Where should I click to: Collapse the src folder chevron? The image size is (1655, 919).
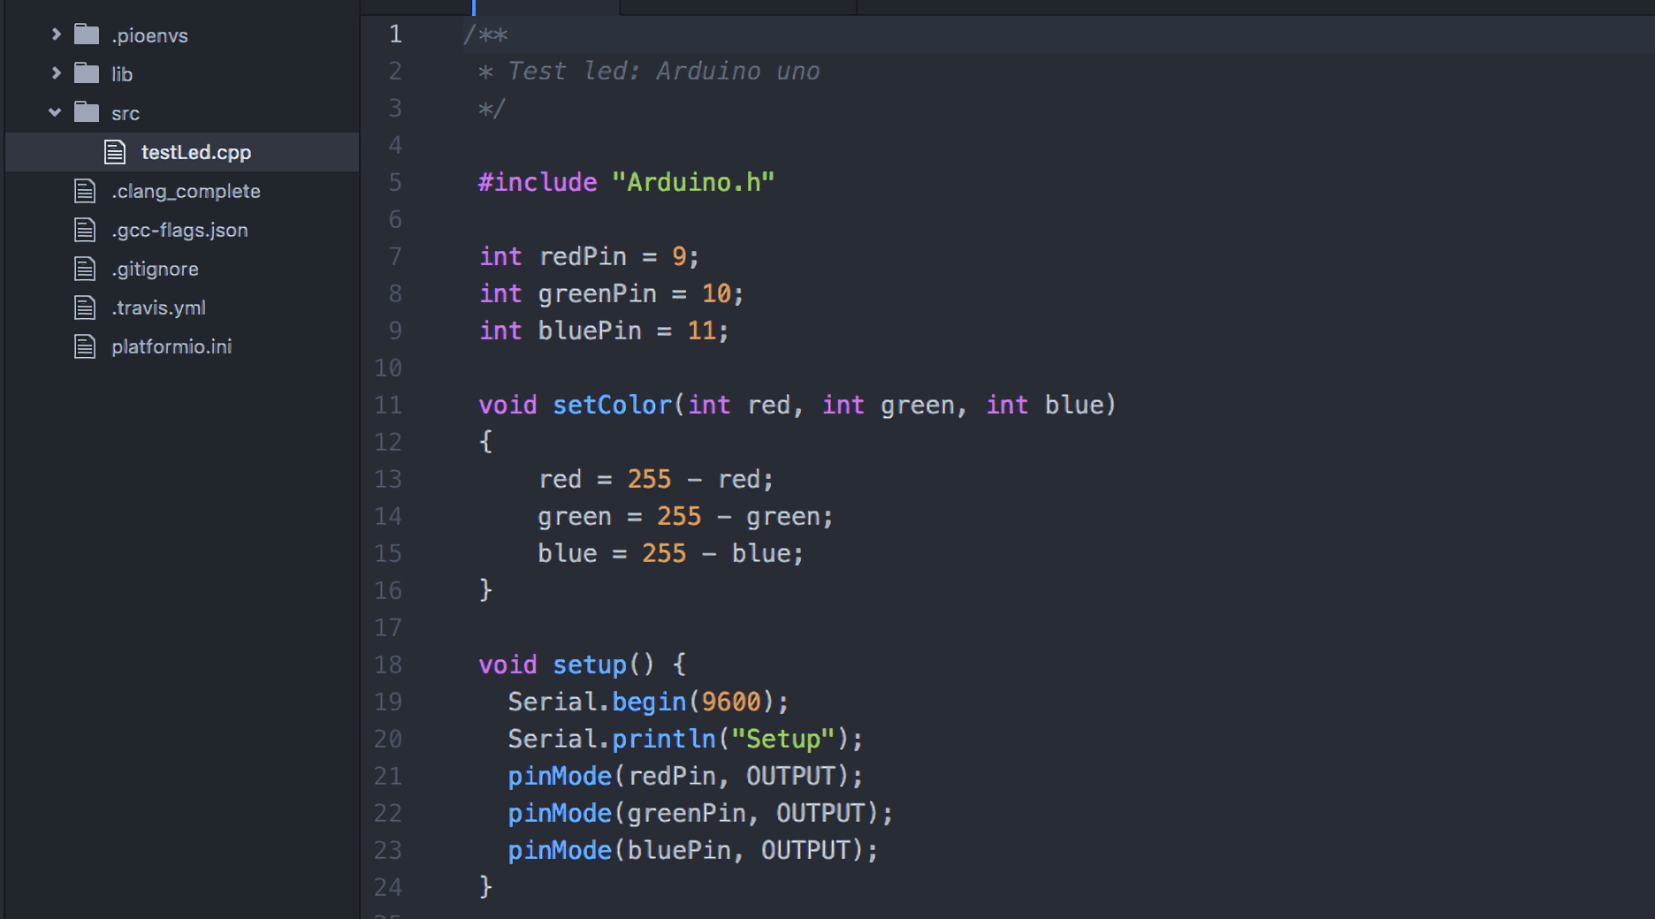[55, 112]
